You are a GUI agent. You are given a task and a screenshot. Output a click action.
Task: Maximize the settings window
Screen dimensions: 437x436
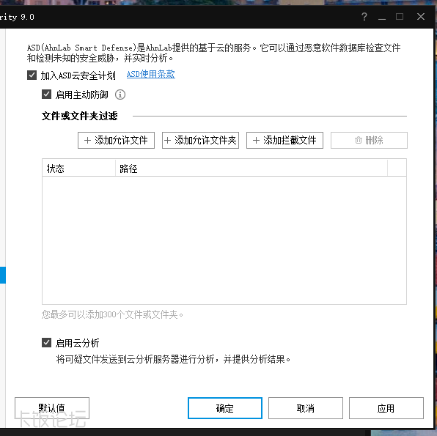[400, 17]
